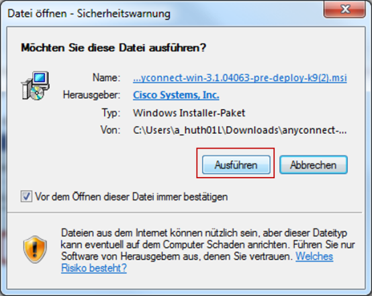Viewport: 372px width, 296px height.
Task: Click the 'Herausgeber:' label
Action: [x=91, y=95]
